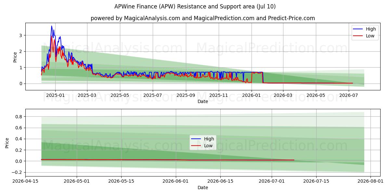Image resolution: width=390 pixels, height=195 pixels.
Task: Click the 'Price' y-axis label of upper chart
Action: (15, 57)
